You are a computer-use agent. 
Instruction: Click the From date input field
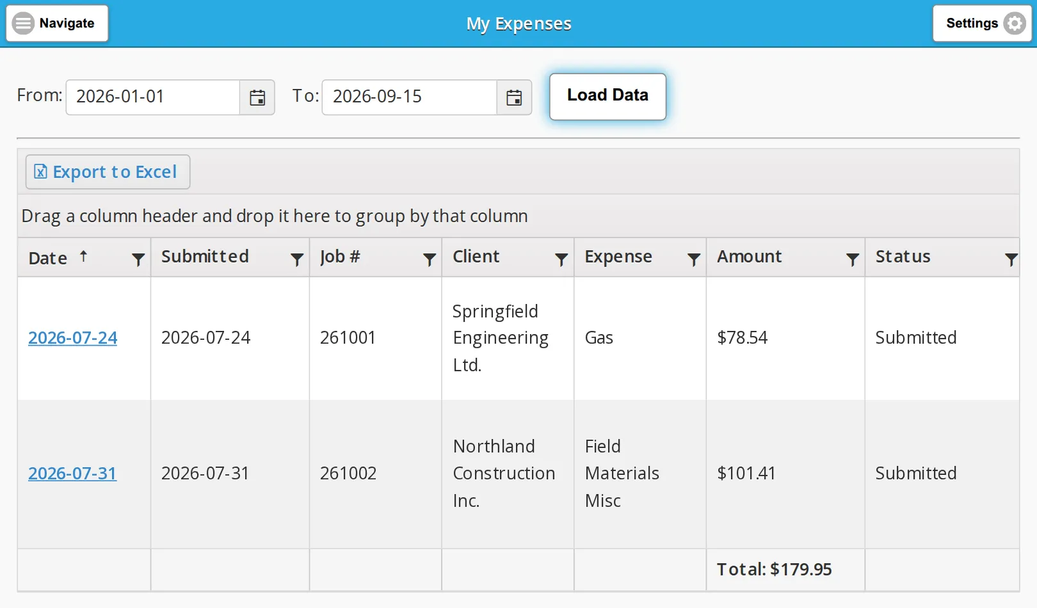tap(153, 97)
